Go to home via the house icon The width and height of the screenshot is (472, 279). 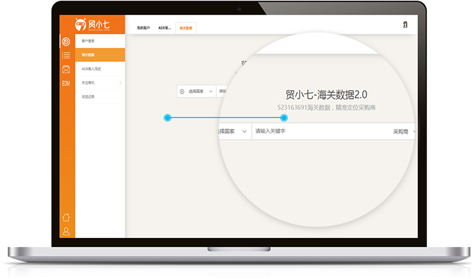[x=66, y=217]
